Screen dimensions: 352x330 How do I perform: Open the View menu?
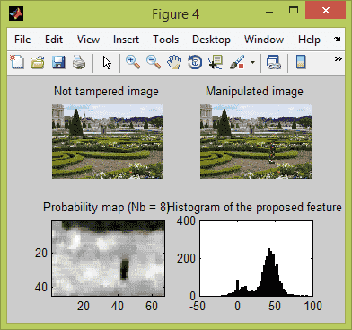(88, 40)
